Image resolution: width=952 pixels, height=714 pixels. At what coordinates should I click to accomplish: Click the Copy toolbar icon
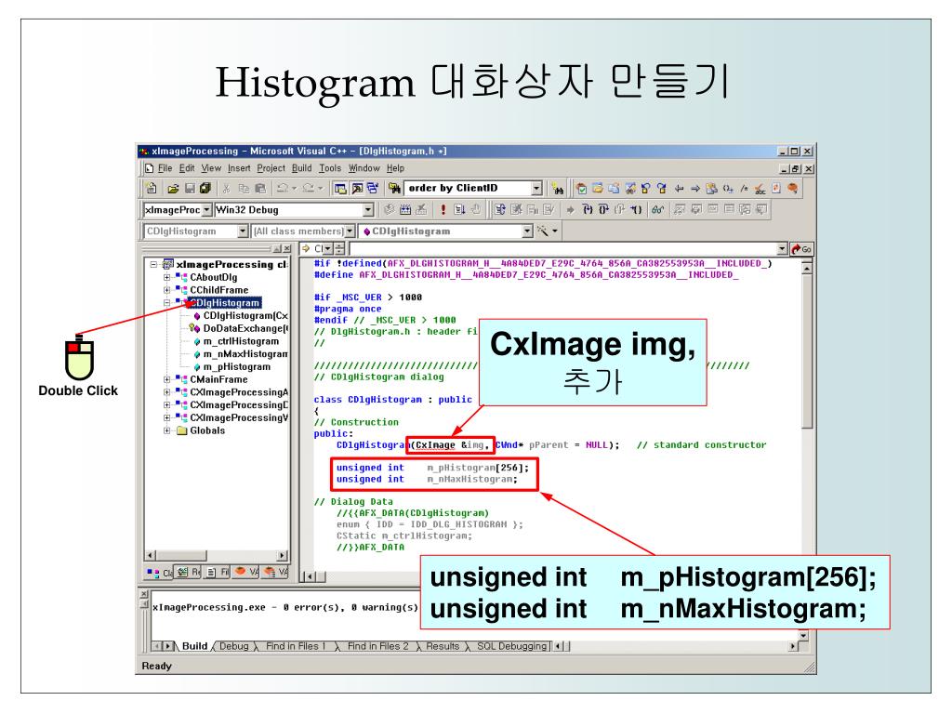pyautogui.click(x=244, y=189)
